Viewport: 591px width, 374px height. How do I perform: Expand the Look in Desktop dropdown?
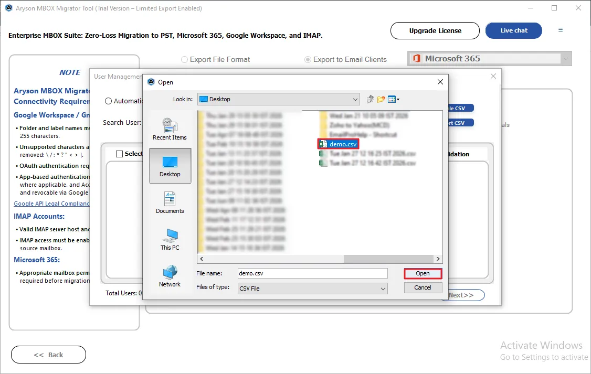[x=355, y=100]
